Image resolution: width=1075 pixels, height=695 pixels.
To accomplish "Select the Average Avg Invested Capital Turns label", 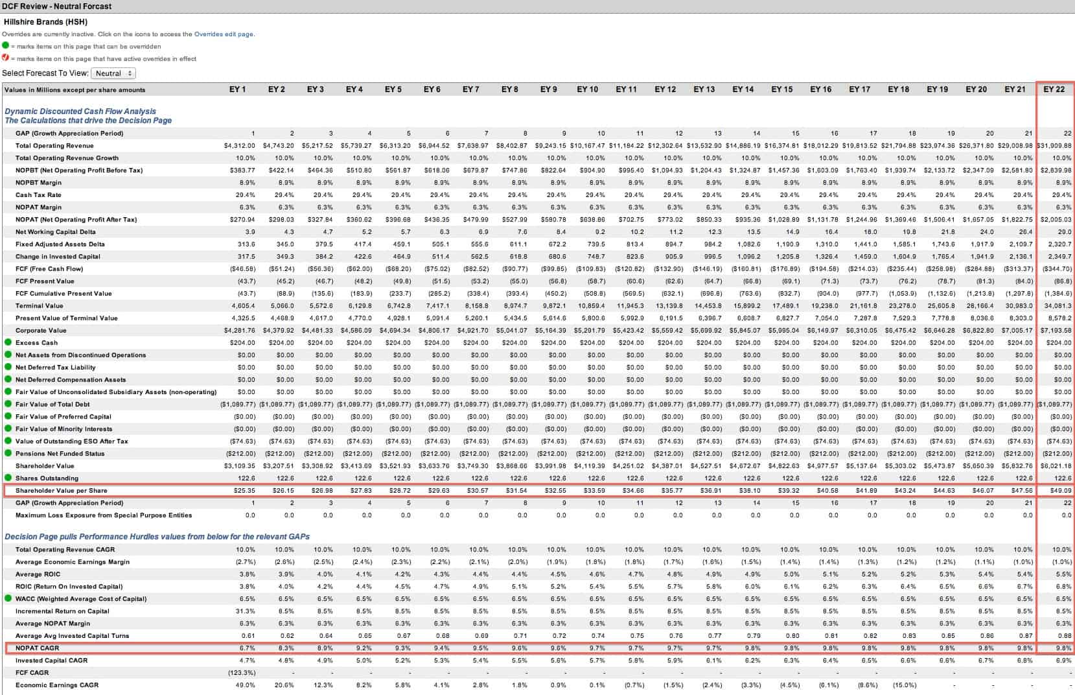I will (73, 636).
